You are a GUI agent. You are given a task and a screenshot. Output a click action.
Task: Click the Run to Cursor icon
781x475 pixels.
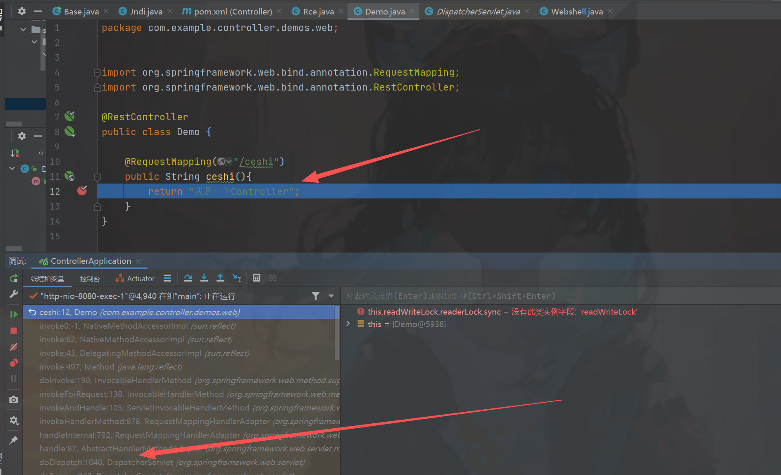coord(237,278)
